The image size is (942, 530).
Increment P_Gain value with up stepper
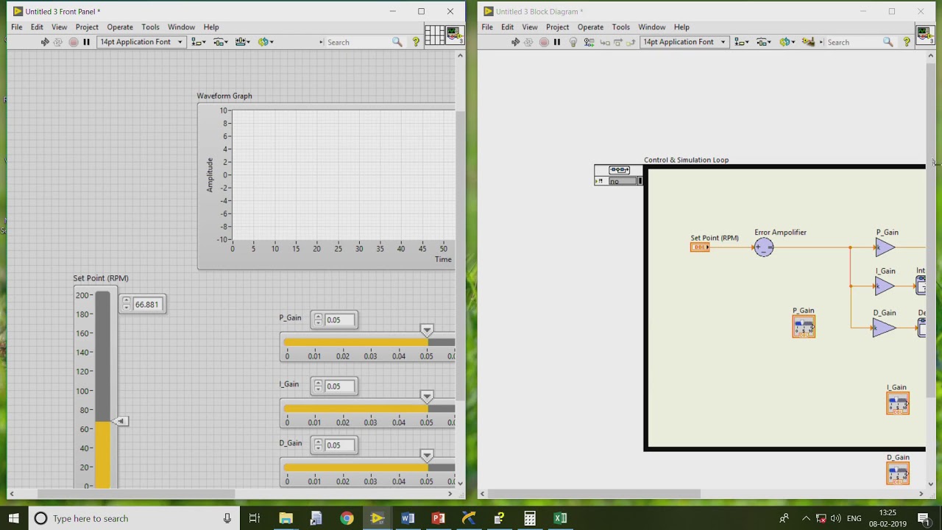click(x=318, y=317)
